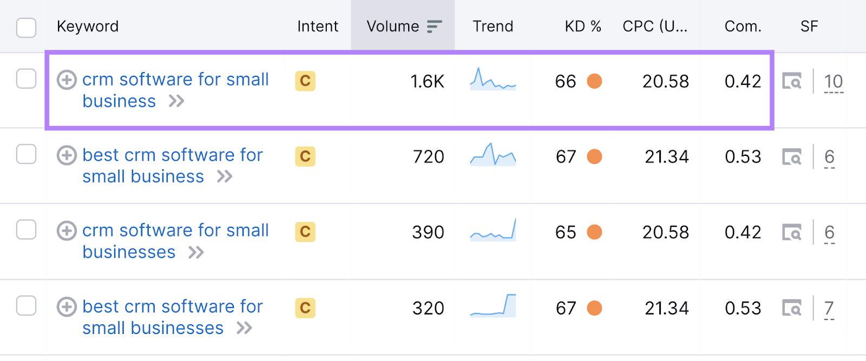The image size is (866, 361).
Task: Click the Keyword column header
Action: click(88, 26)
